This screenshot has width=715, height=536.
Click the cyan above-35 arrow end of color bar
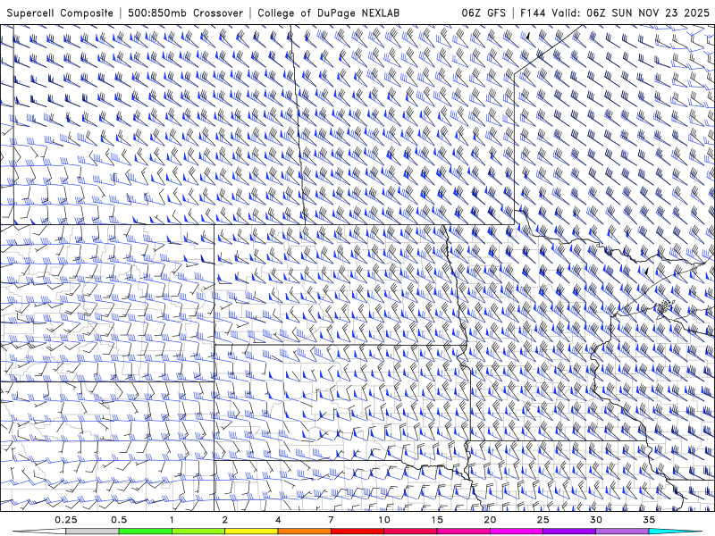[675, 532]
